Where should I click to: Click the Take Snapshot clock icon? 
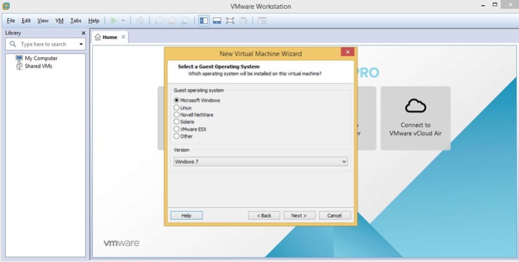(159, 21)
